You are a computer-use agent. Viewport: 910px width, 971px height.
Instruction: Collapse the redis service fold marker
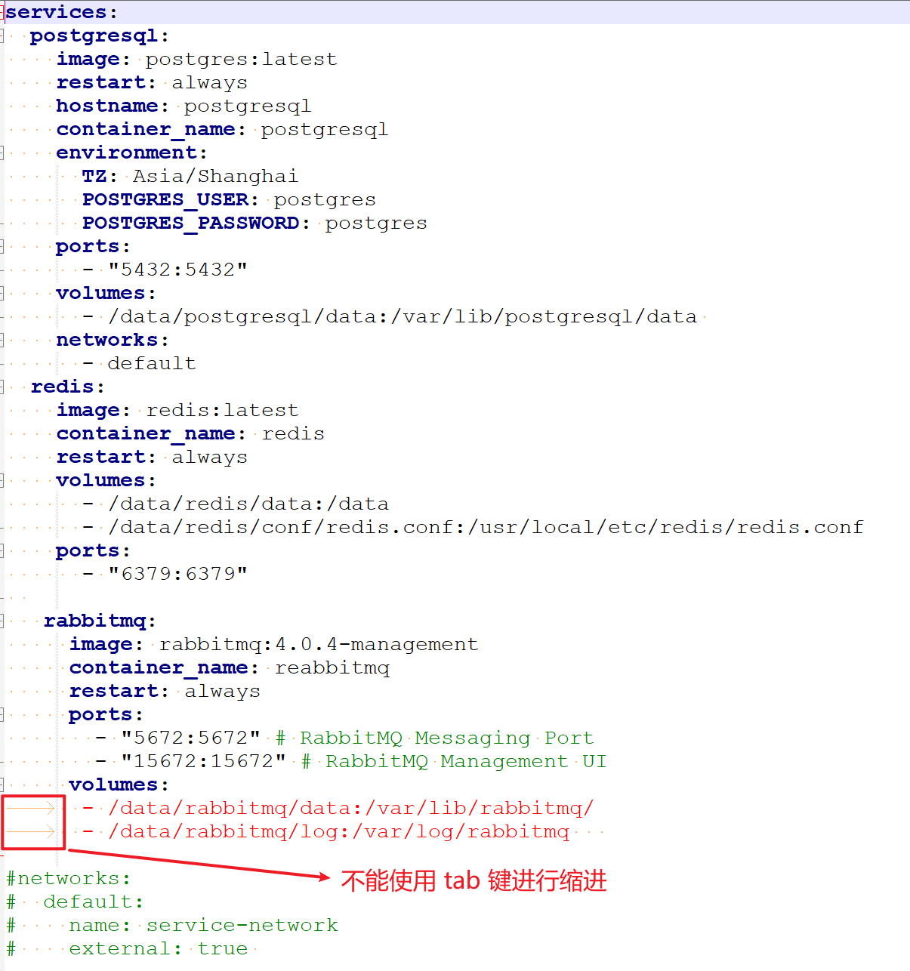(x=2, y=387)
